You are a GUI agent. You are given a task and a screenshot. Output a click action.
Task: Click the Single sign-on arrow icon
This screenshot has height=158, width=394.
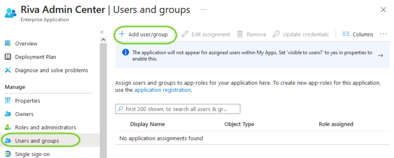click(8, 154)
